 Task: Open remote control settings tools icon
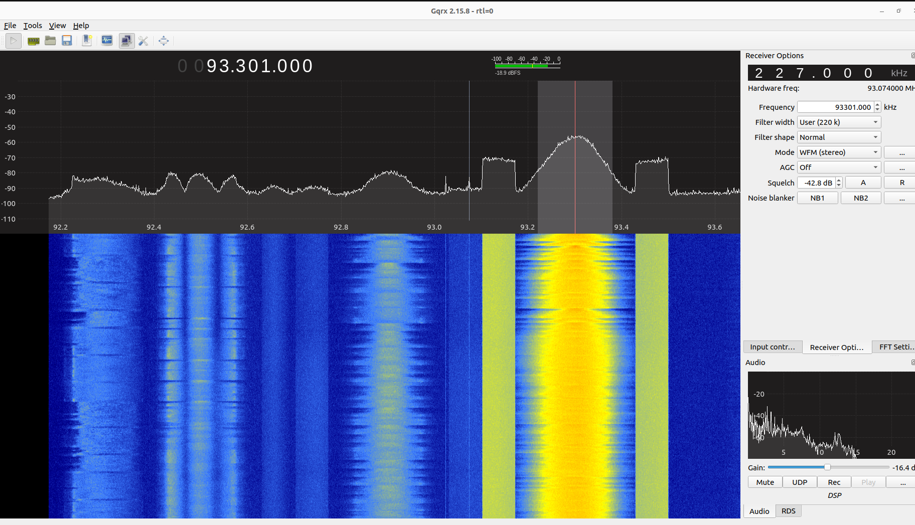(143, 41)
